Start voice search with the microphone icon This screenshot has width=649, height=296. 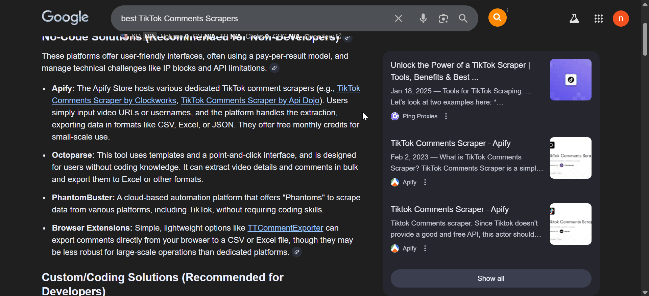click(x=423, y=19)
